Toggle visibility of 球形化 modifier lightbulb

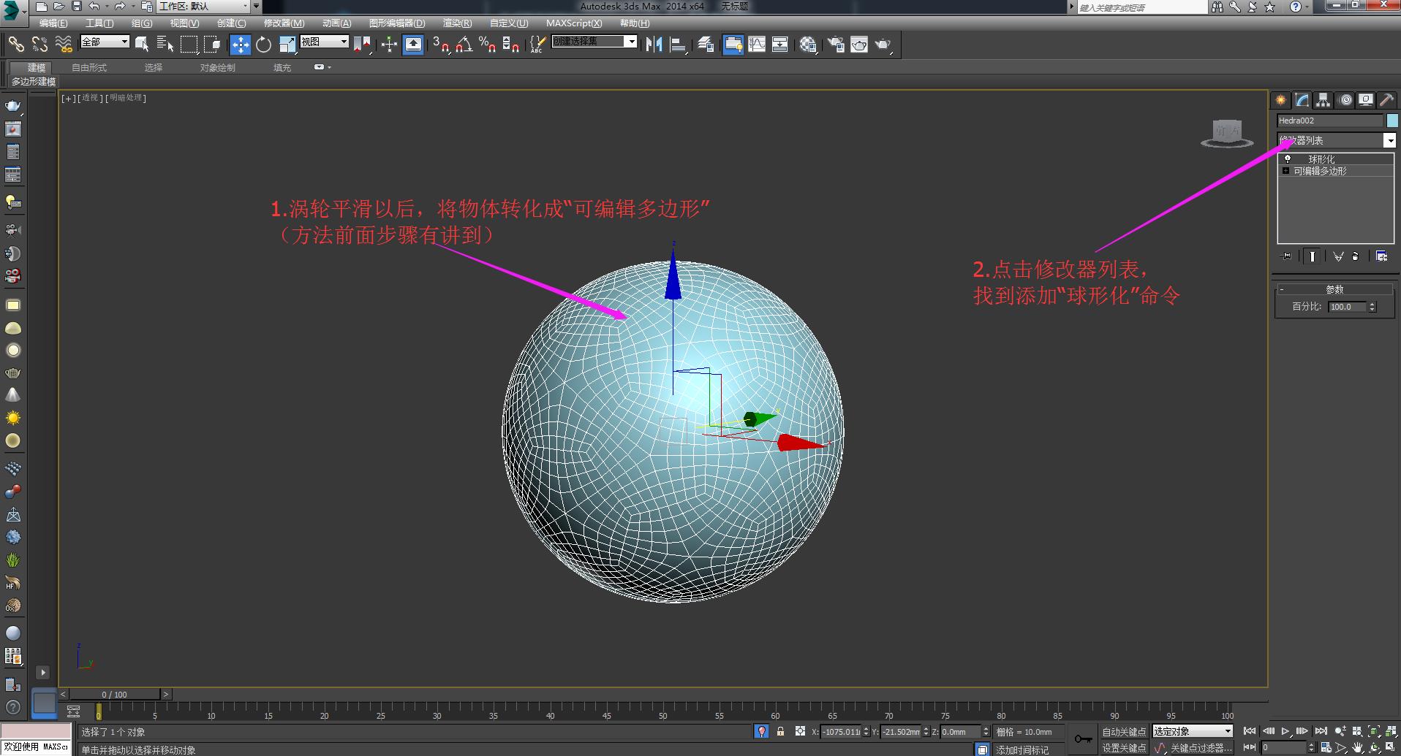(x=1288, y=158)
